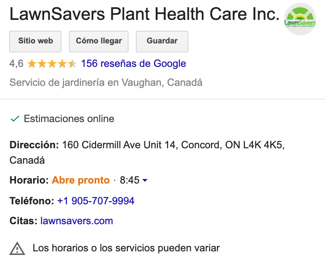Click the Abre pronto status text

(x=81, y=180)
